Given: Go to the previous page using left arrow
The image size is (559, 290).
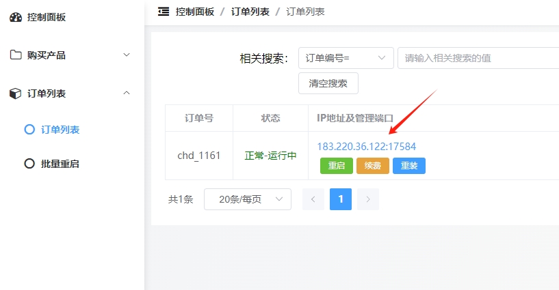Looking at the screenshot, I should point(313,199).
